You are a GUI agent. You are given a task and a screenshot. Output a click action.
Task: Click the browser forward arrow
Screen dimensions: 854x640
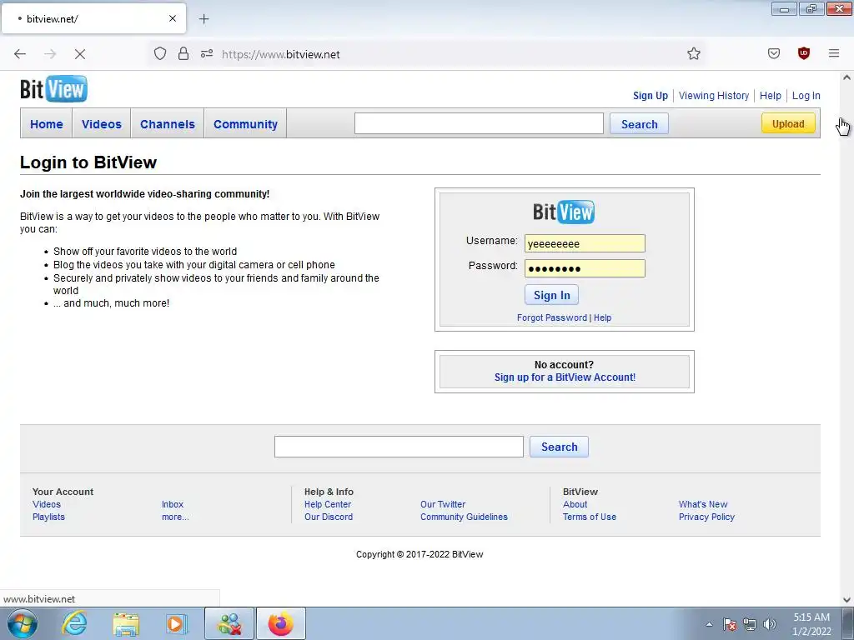click(x=50, y=54)
